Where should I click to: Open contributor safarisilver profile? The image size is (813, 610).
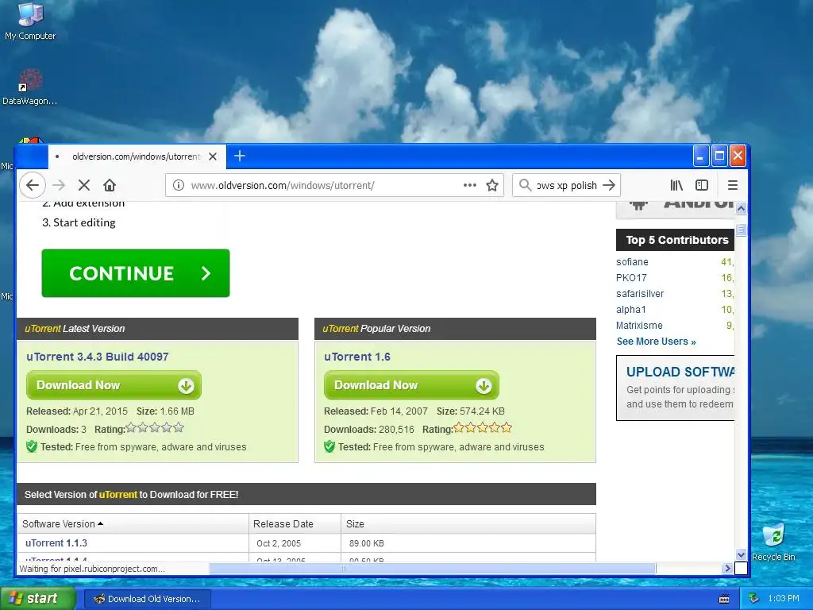640,294
